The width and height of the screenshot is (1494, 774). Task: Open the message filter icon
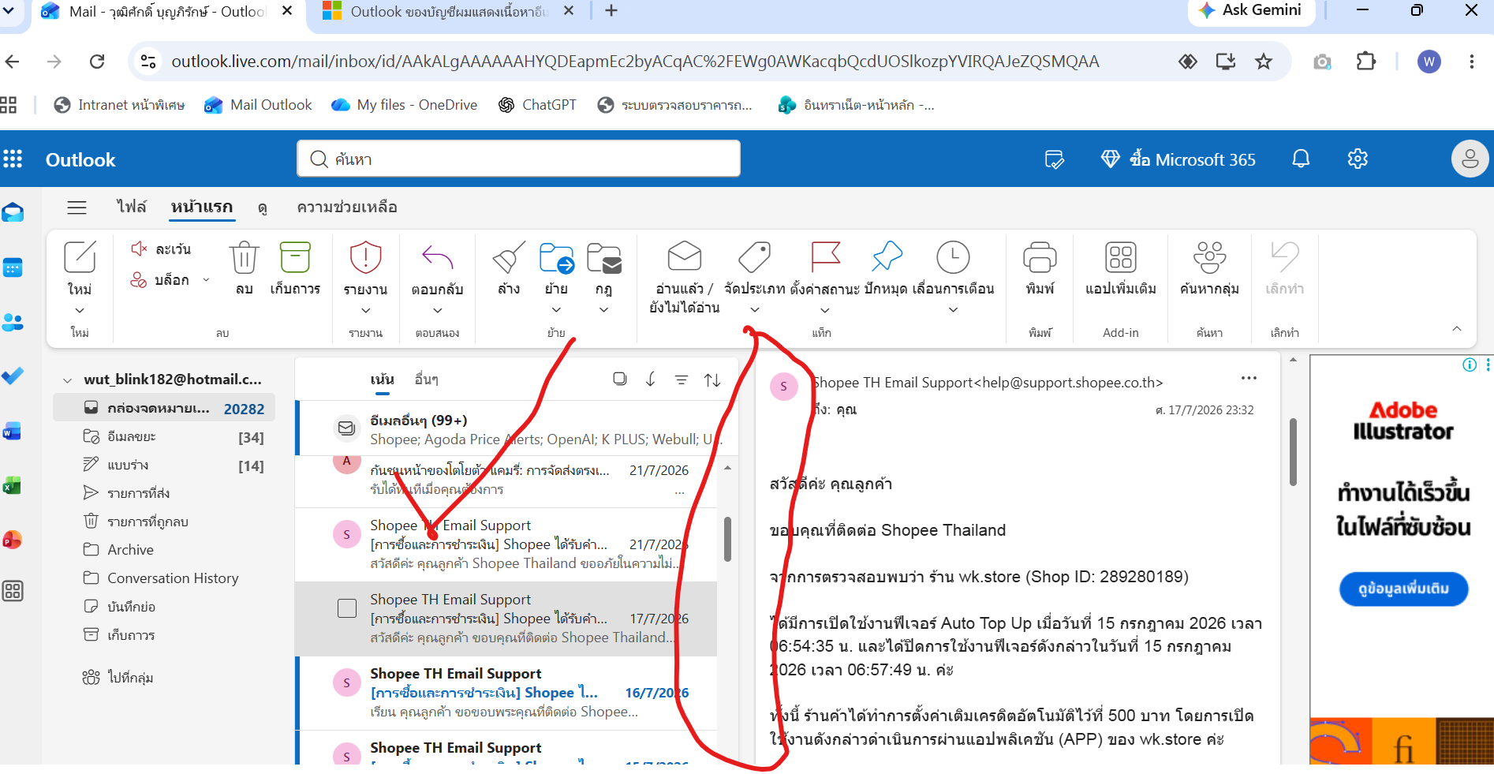tap(682, 380)
